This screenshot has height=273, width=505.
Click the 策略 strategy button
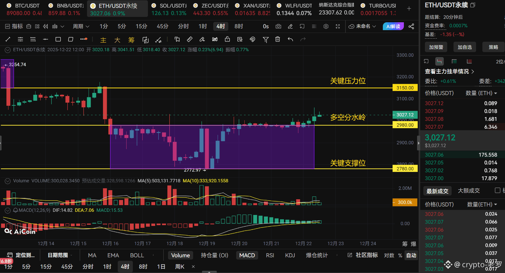pos(493,47)
